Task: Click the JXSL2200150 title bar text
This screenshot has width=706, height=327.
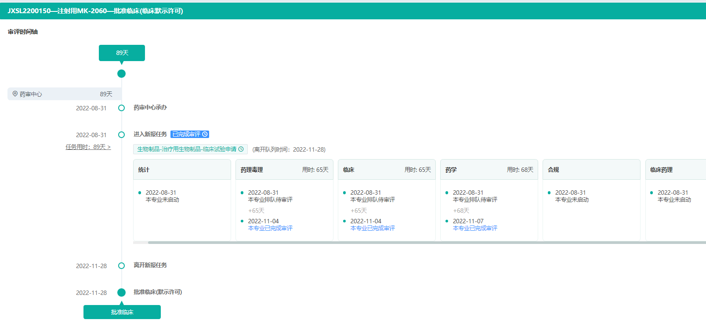Action: click(95, 11)
